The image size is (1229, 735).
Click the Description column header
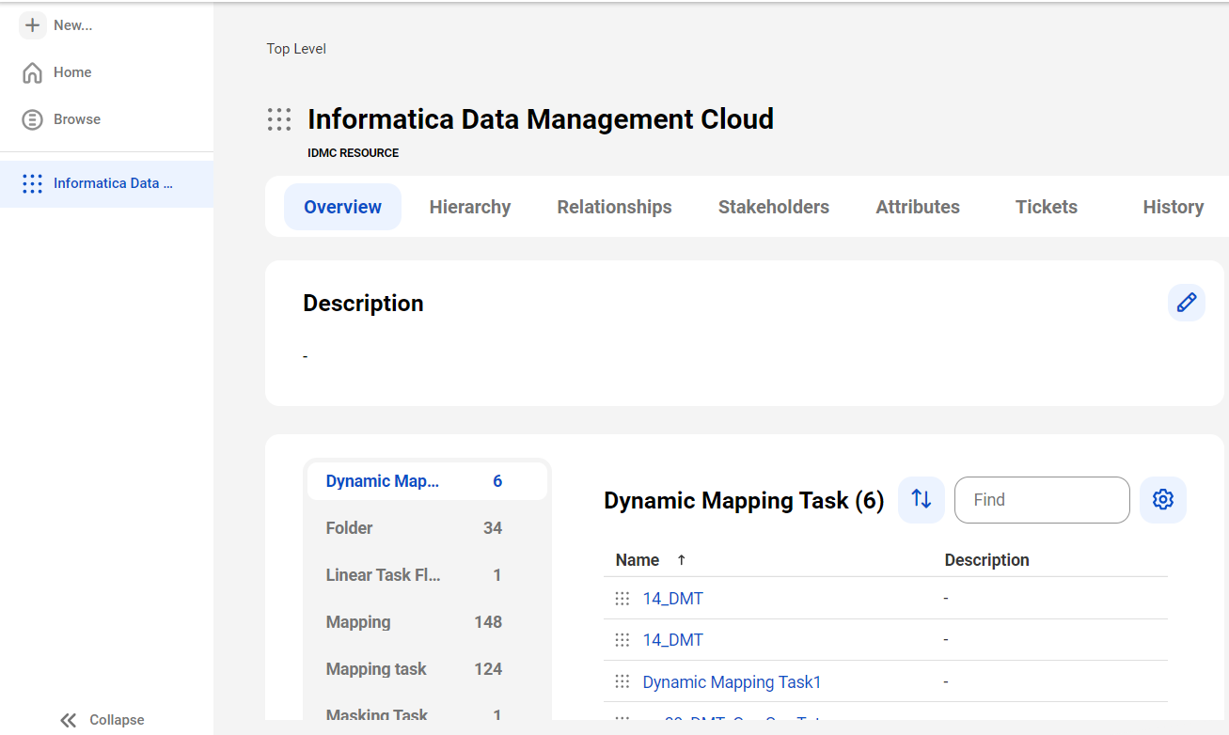tap(986, 560)
